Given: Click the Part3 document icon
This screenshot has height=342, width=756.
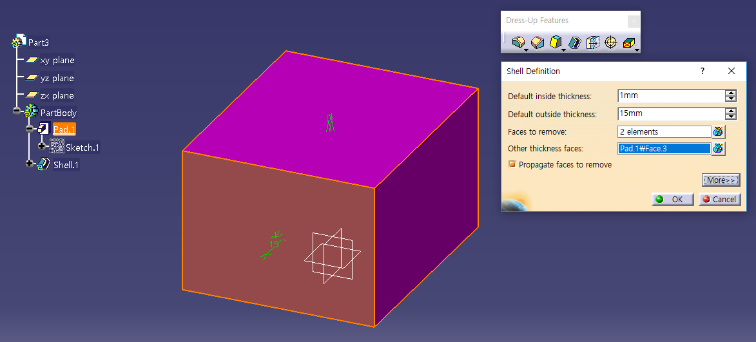Looking at the screenshot, I should 19,42.
